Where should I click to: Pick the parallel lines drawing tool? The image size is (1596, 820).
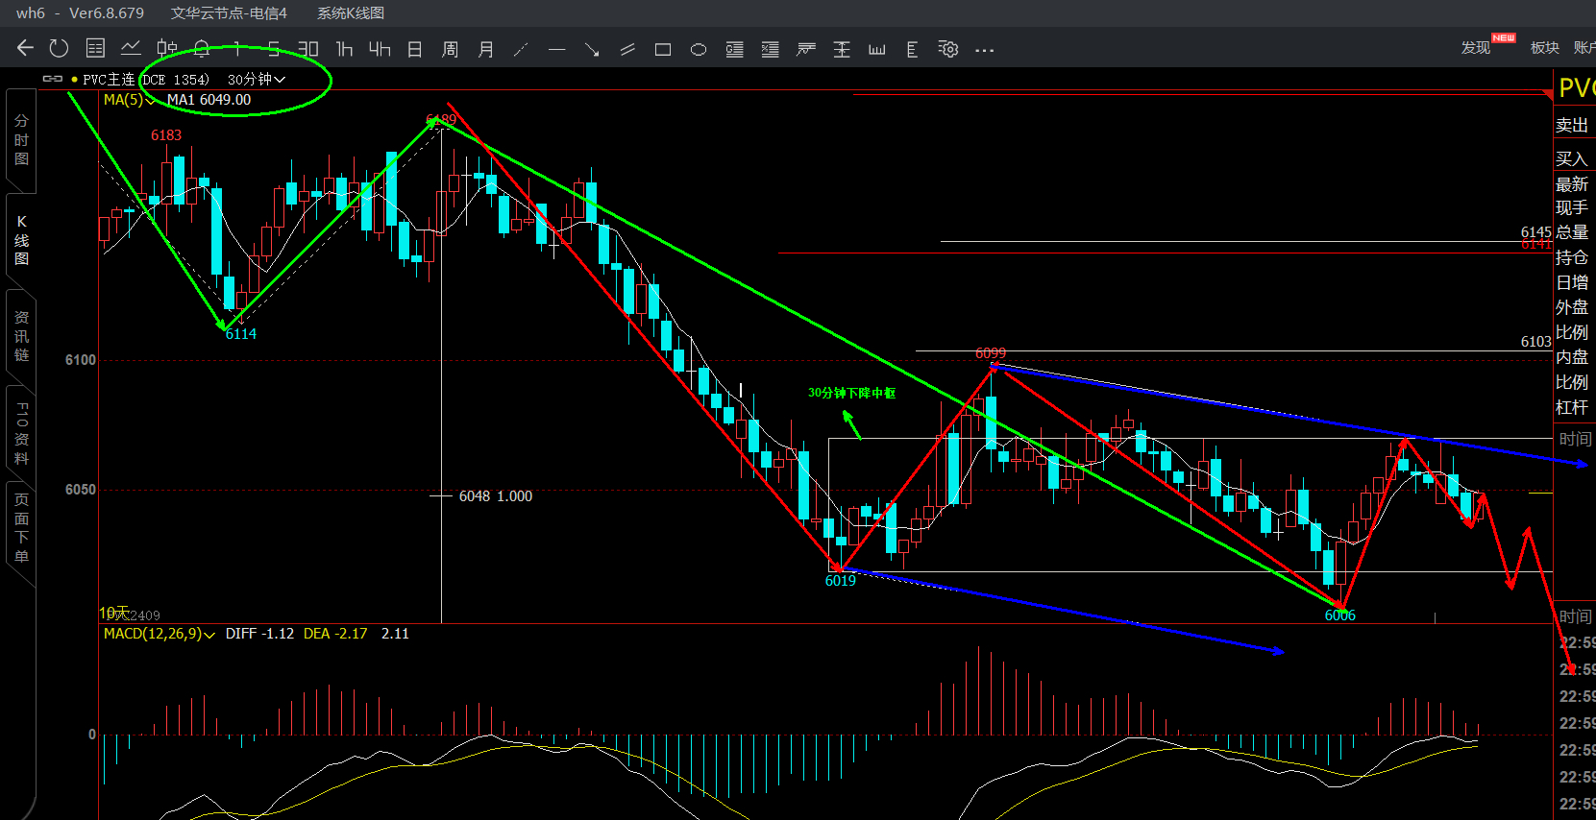(627, 49)
